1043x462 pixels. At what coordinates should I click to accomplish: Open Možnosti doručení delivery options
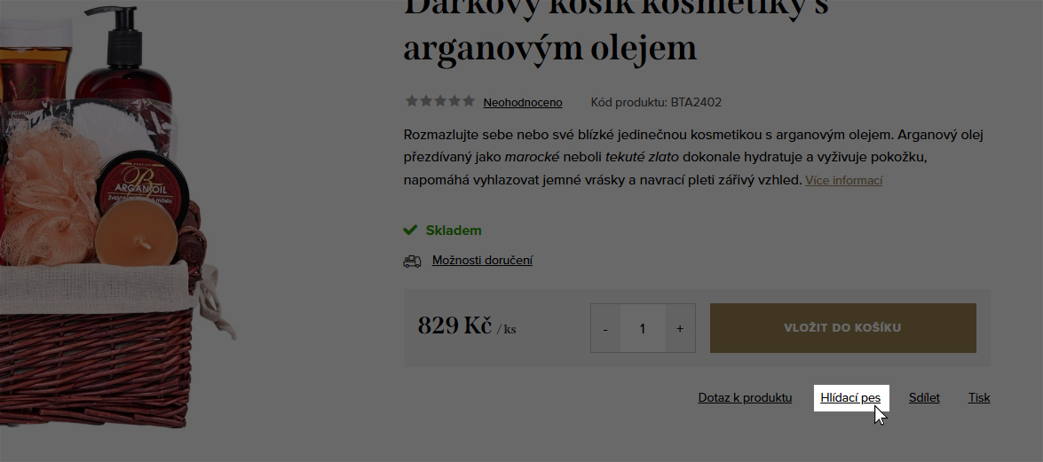click(482, 260)
